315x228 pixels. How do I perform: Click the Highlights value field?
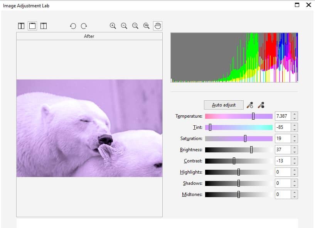283,172
